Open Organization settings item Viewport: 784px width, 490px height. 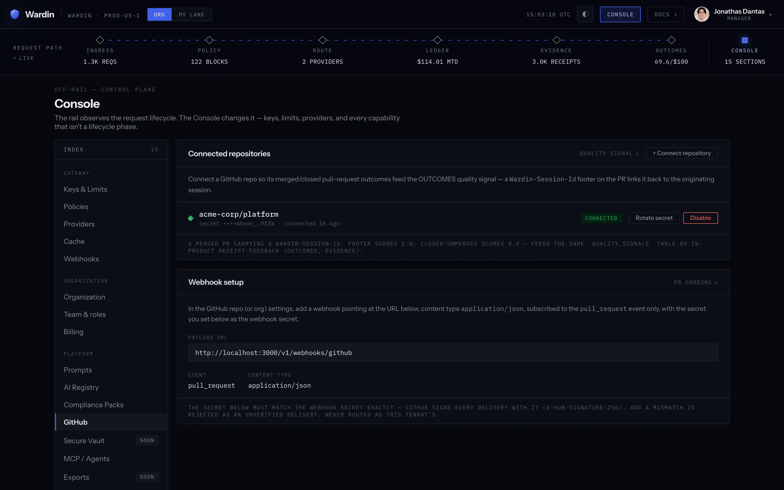click(x=111, y=297)
